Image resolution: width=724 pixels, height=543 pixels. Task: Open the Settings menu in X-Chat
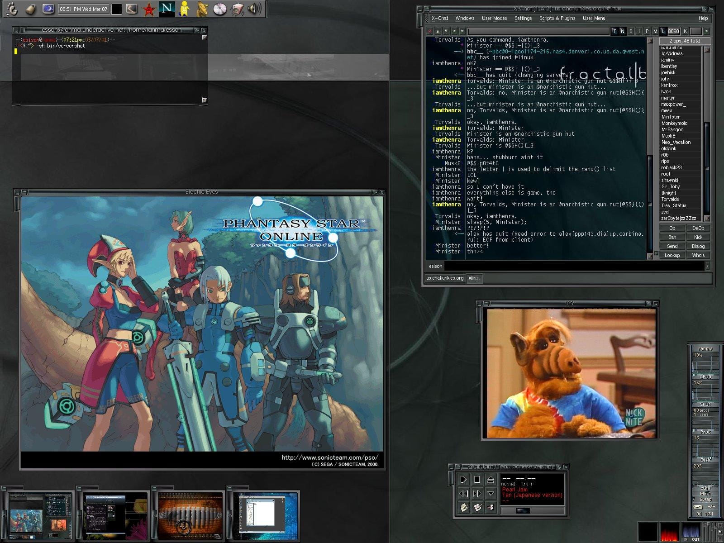pos(523,18)
